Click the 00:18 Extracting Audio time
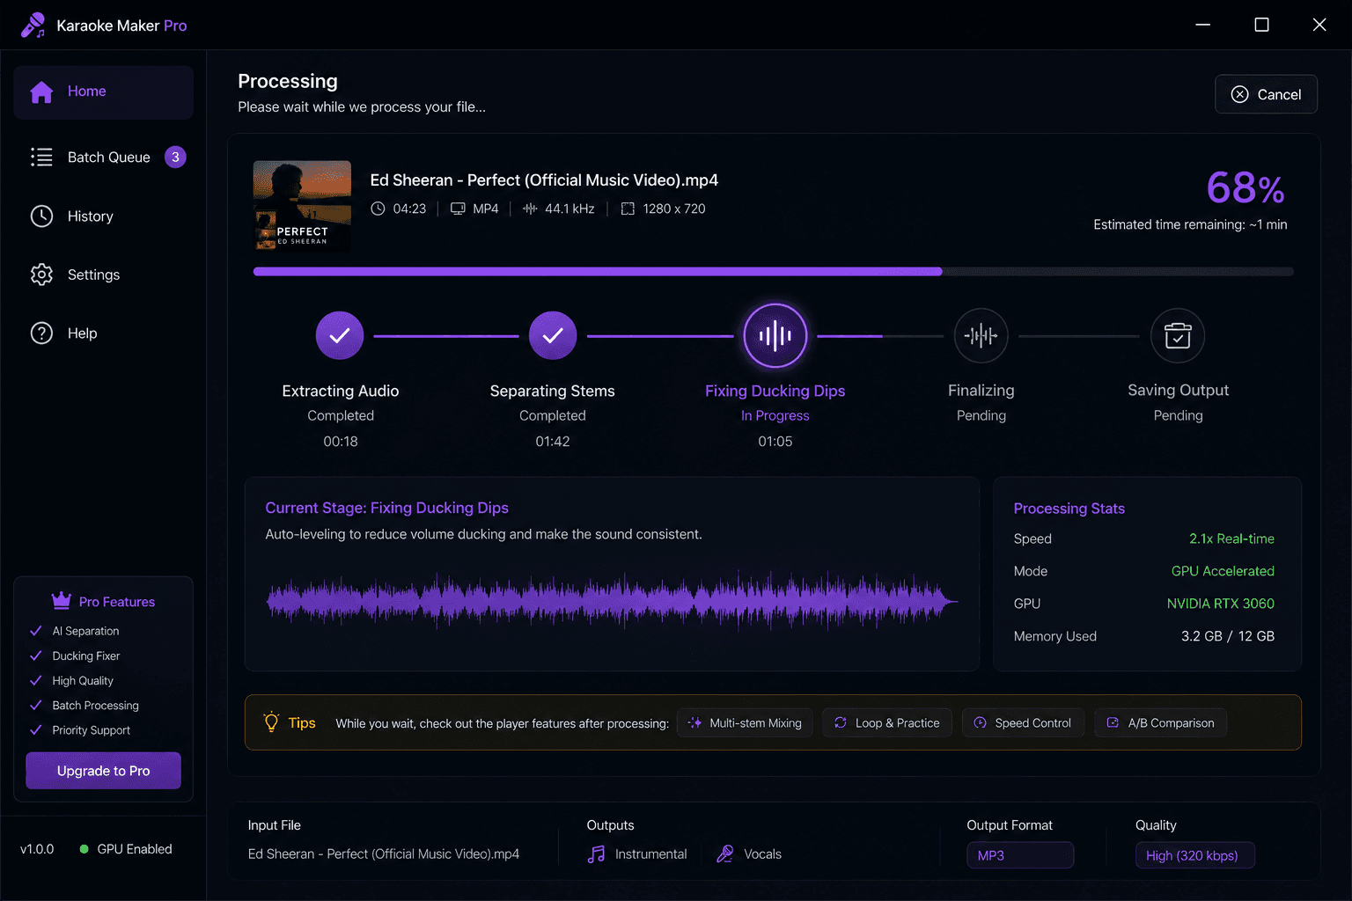 (340, 441)
